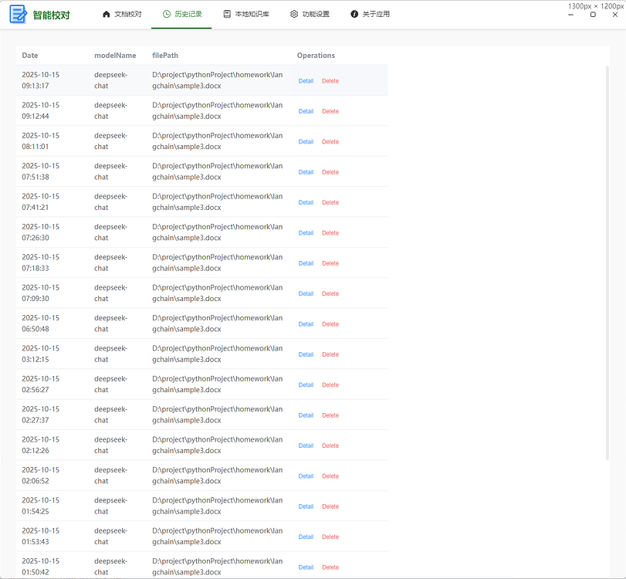
Task: Delete the 06:50:48 record
Action: pos(330,324)
